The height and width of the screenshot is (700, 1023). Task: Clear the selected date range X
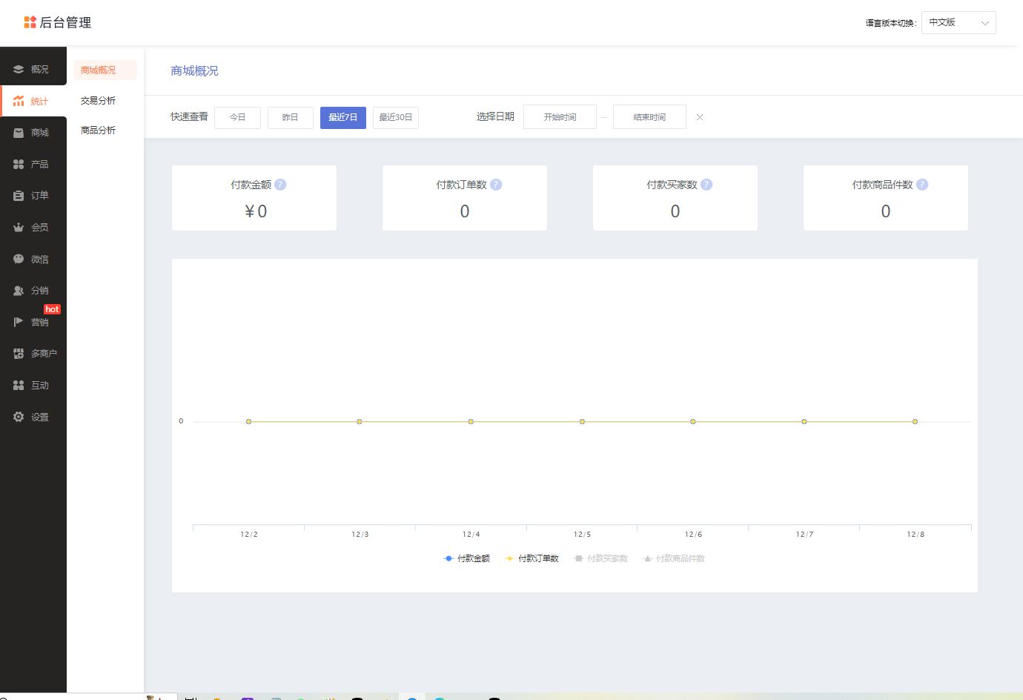(x=700, y=117)
